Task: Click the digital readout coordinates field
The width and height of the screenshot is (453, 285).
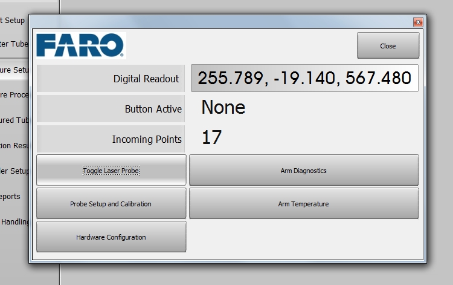Action: point(304,78)
